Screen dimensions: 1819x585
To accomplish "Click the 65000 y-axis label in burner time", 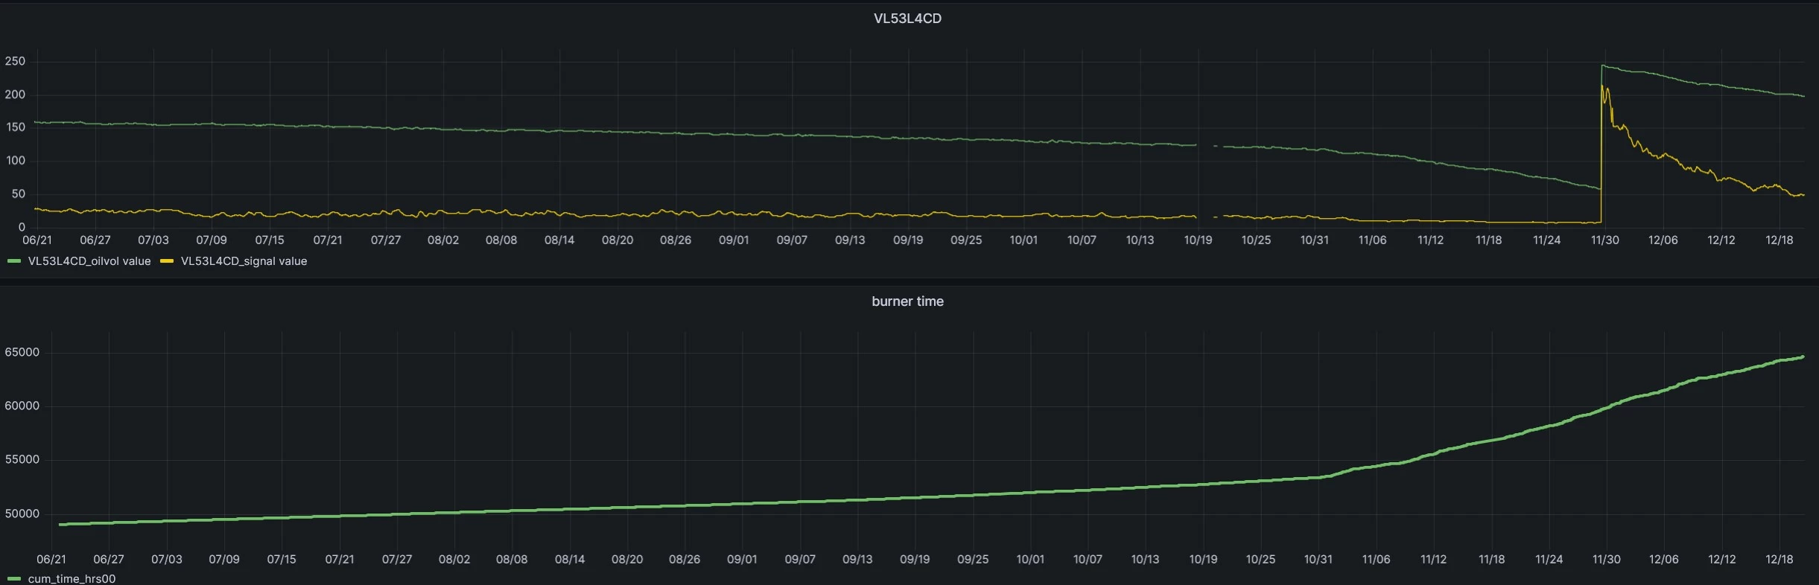I will 22,352.
